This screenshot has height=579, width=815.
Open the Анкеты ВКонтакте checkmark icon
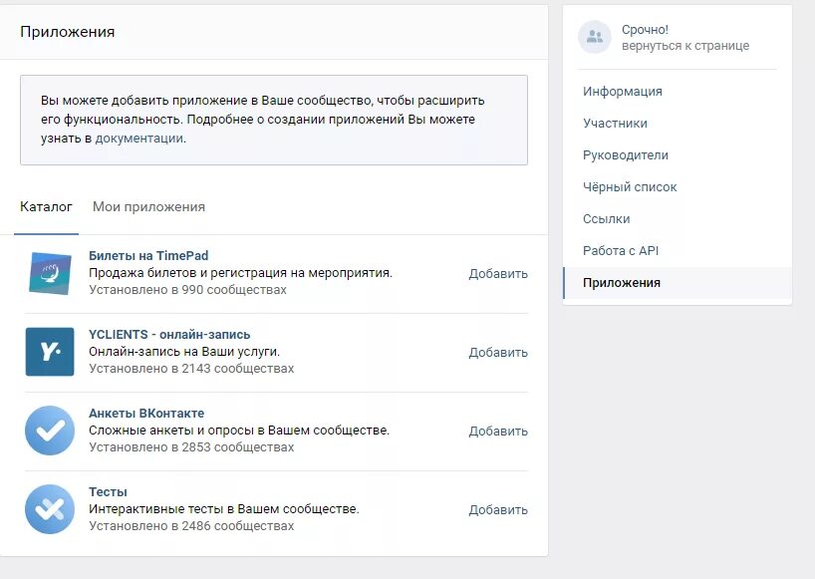pyautogui.click(x=50, y=431)
